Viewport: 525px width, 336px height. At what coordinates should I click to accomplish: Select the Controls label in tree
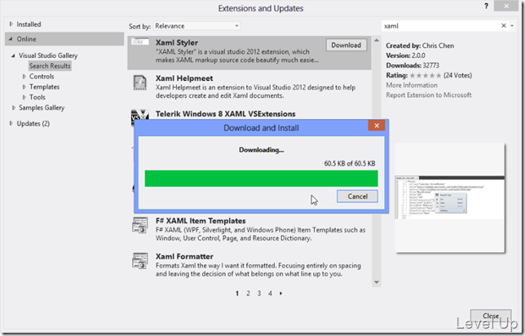click(x=42, y=77)
